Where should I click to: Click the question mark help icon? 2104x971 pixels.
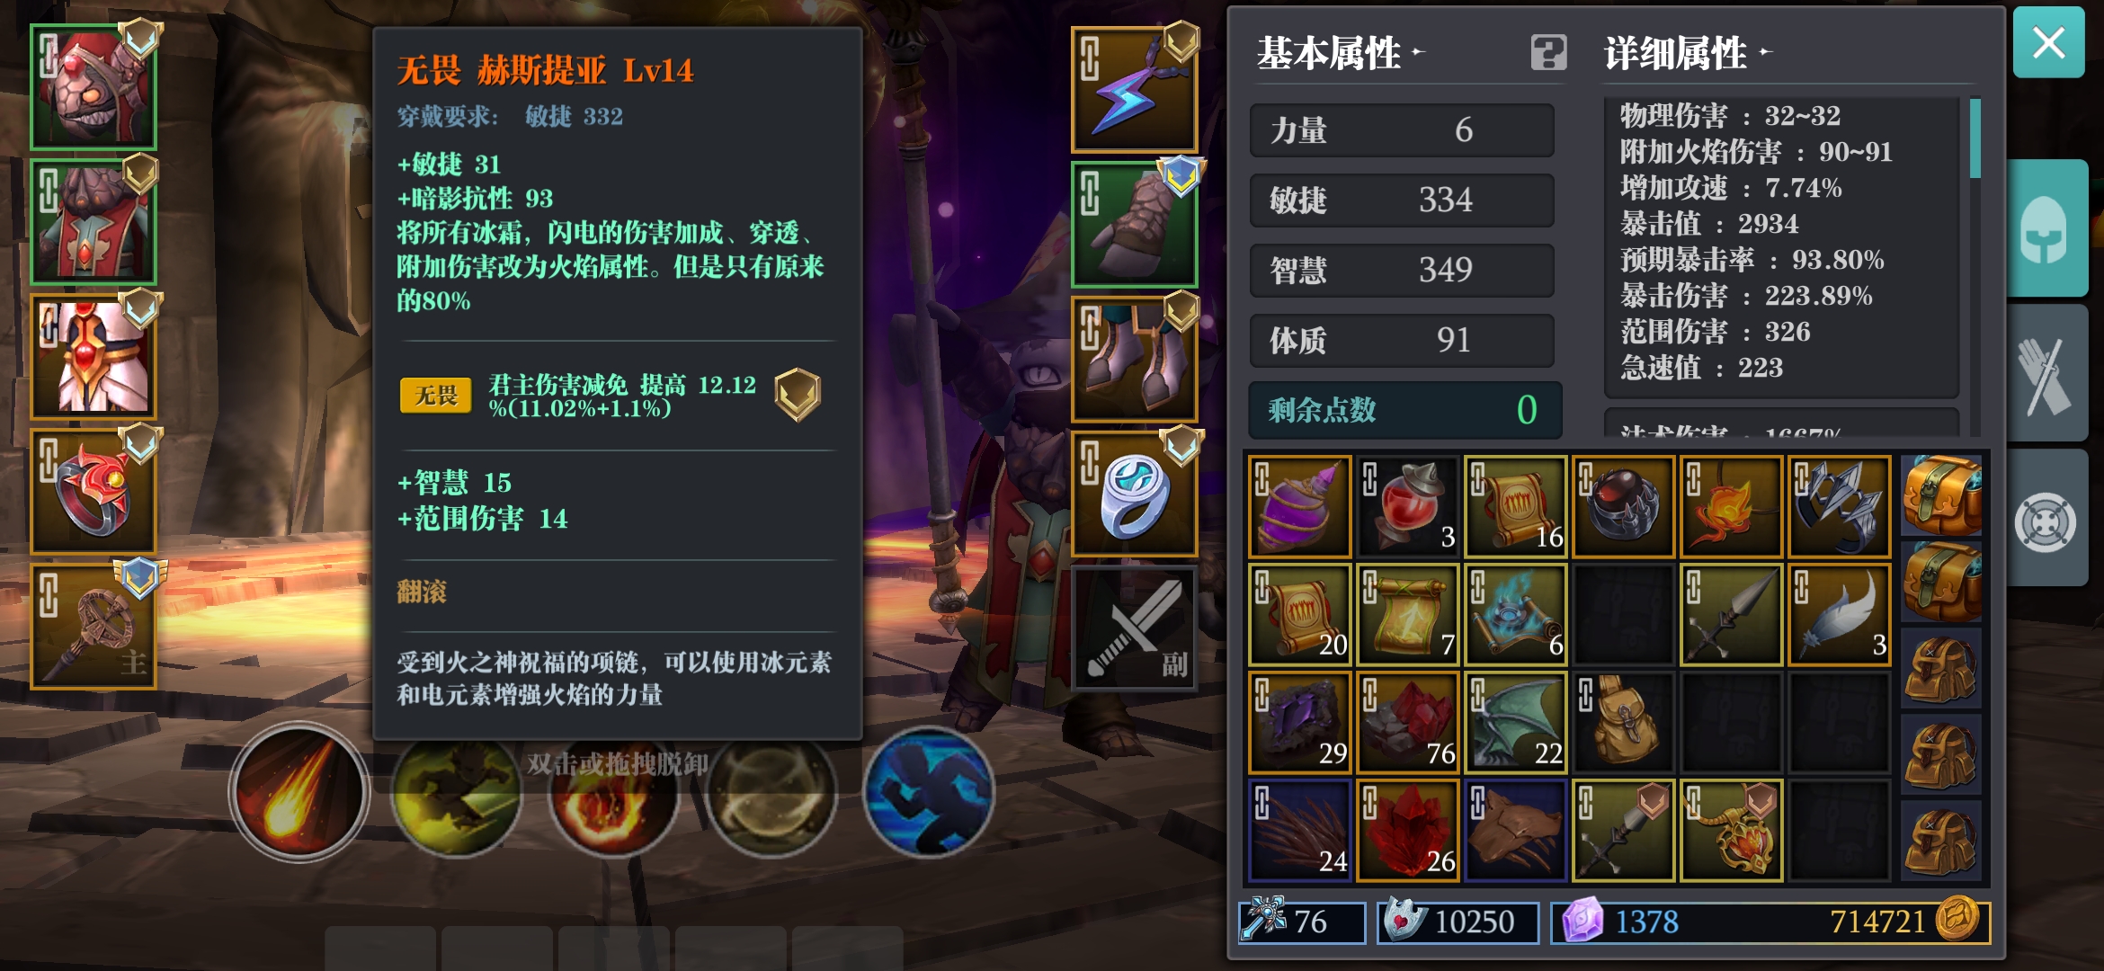pos(1548,53)
